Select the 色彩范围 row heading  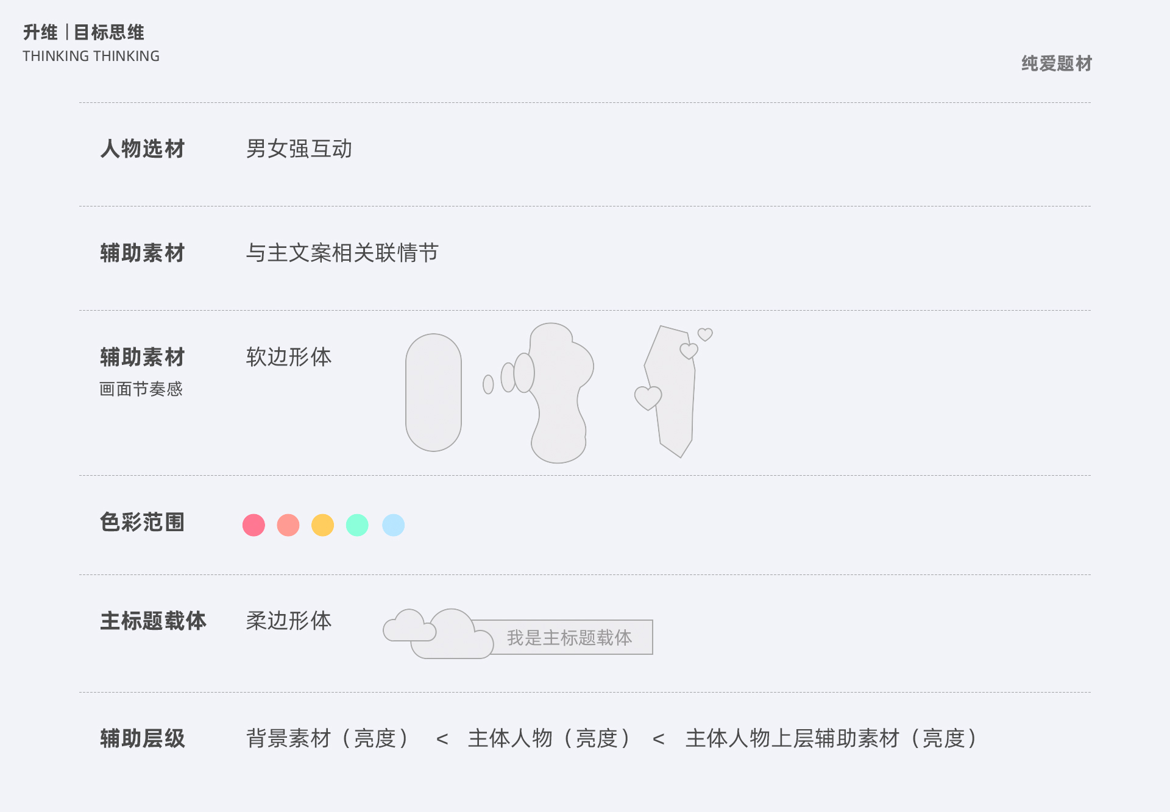pos(143,522)
